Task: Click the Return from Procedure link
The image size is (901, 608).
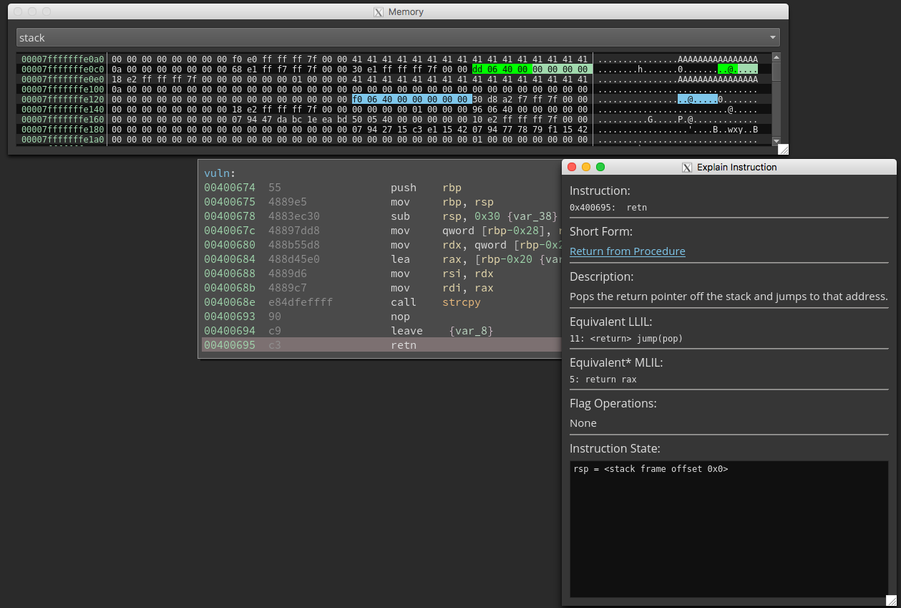Action: 628,251
